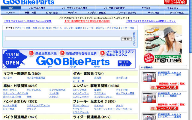Open タンデム用品 link

pyautogui.click(x=34, y=90)
